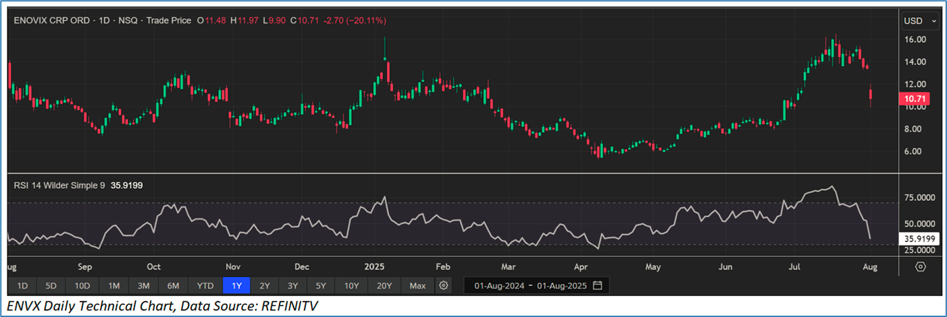The width and height of the screenshot is (947, 317).
Task: Set chart range to 10Y
Action: [x=351, y=286]
